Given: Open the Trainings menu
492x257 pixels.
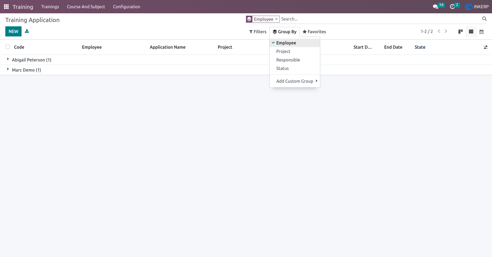Looking at the screenshot, I should coord(50,7).
